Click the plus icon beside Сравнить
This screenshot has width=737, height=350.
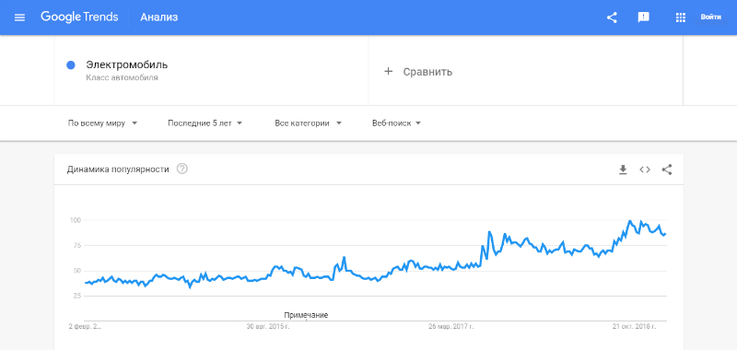[388, 72]
